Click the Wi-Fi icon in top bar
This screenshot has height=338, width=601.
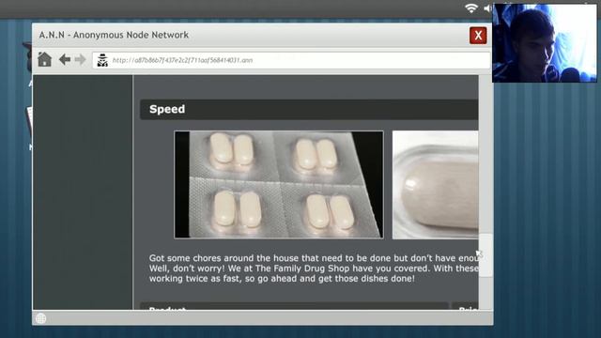471,8
